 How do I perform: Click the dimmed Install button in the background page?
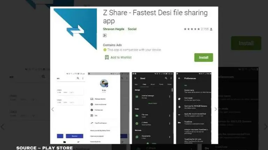pyautogui.click(x=246, y=43)
